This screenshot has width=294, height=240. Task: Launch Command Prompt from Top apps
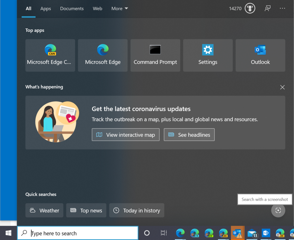point(155,55)
